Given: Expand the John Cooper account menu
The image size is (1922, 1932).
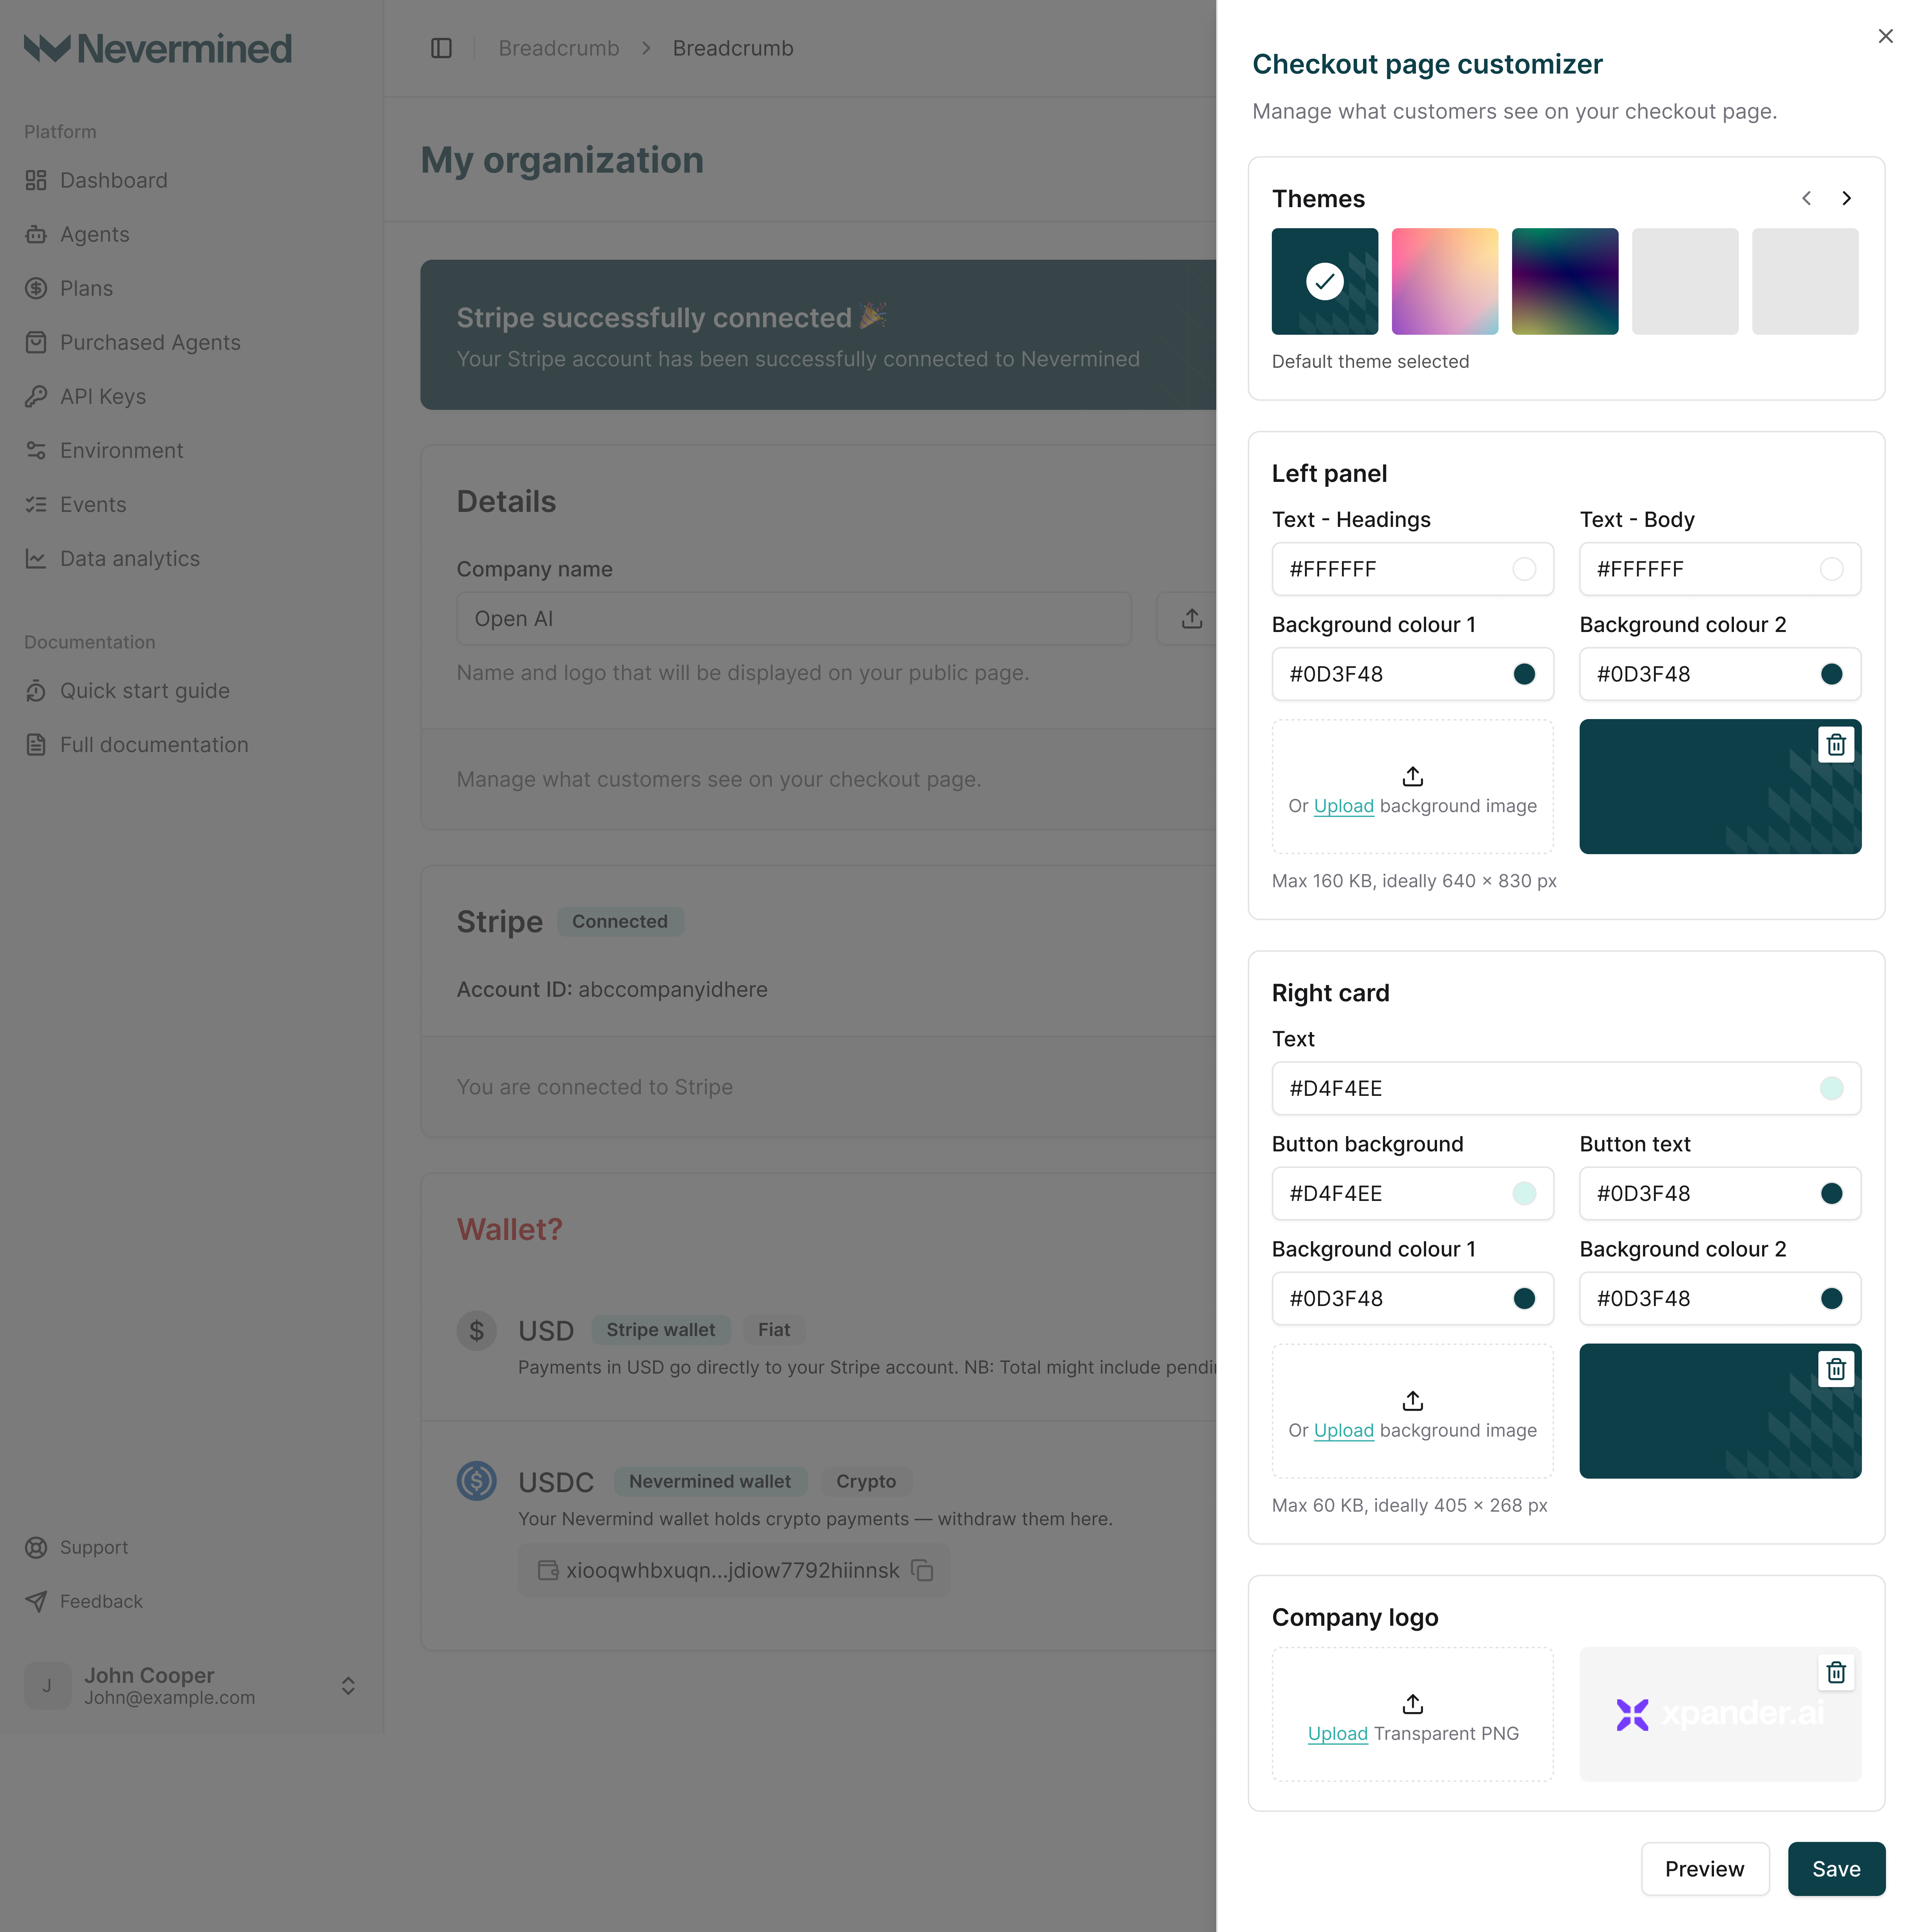Looking at the screenshot, I should click(348, 1685).
